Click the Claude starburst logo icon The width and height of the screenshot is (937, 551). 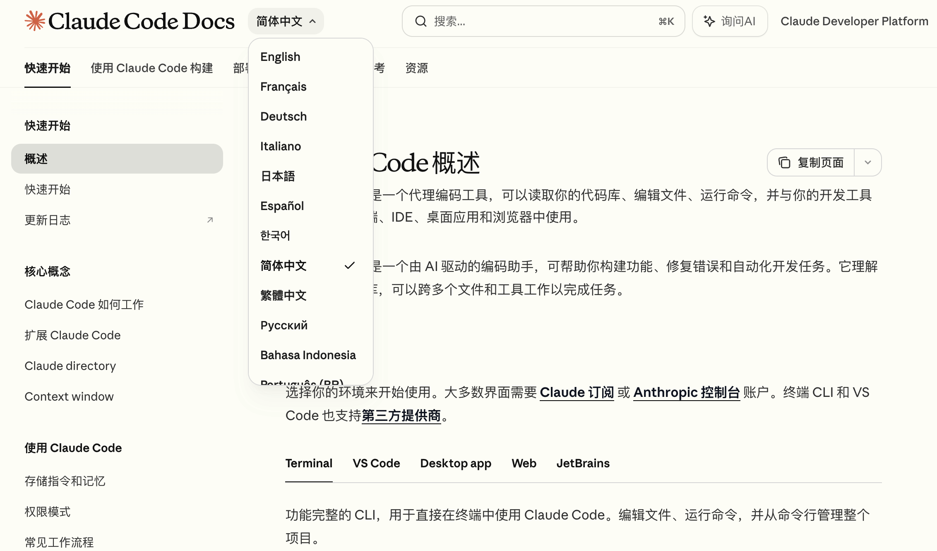point(35,21)
